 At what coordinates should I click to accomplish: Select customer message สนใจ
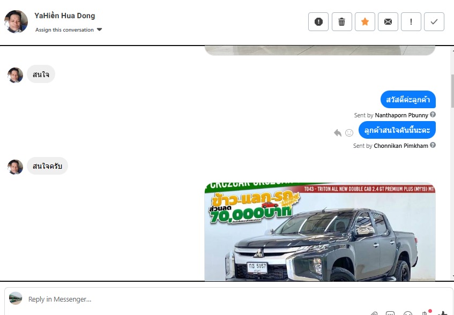(x=41, y=74)
